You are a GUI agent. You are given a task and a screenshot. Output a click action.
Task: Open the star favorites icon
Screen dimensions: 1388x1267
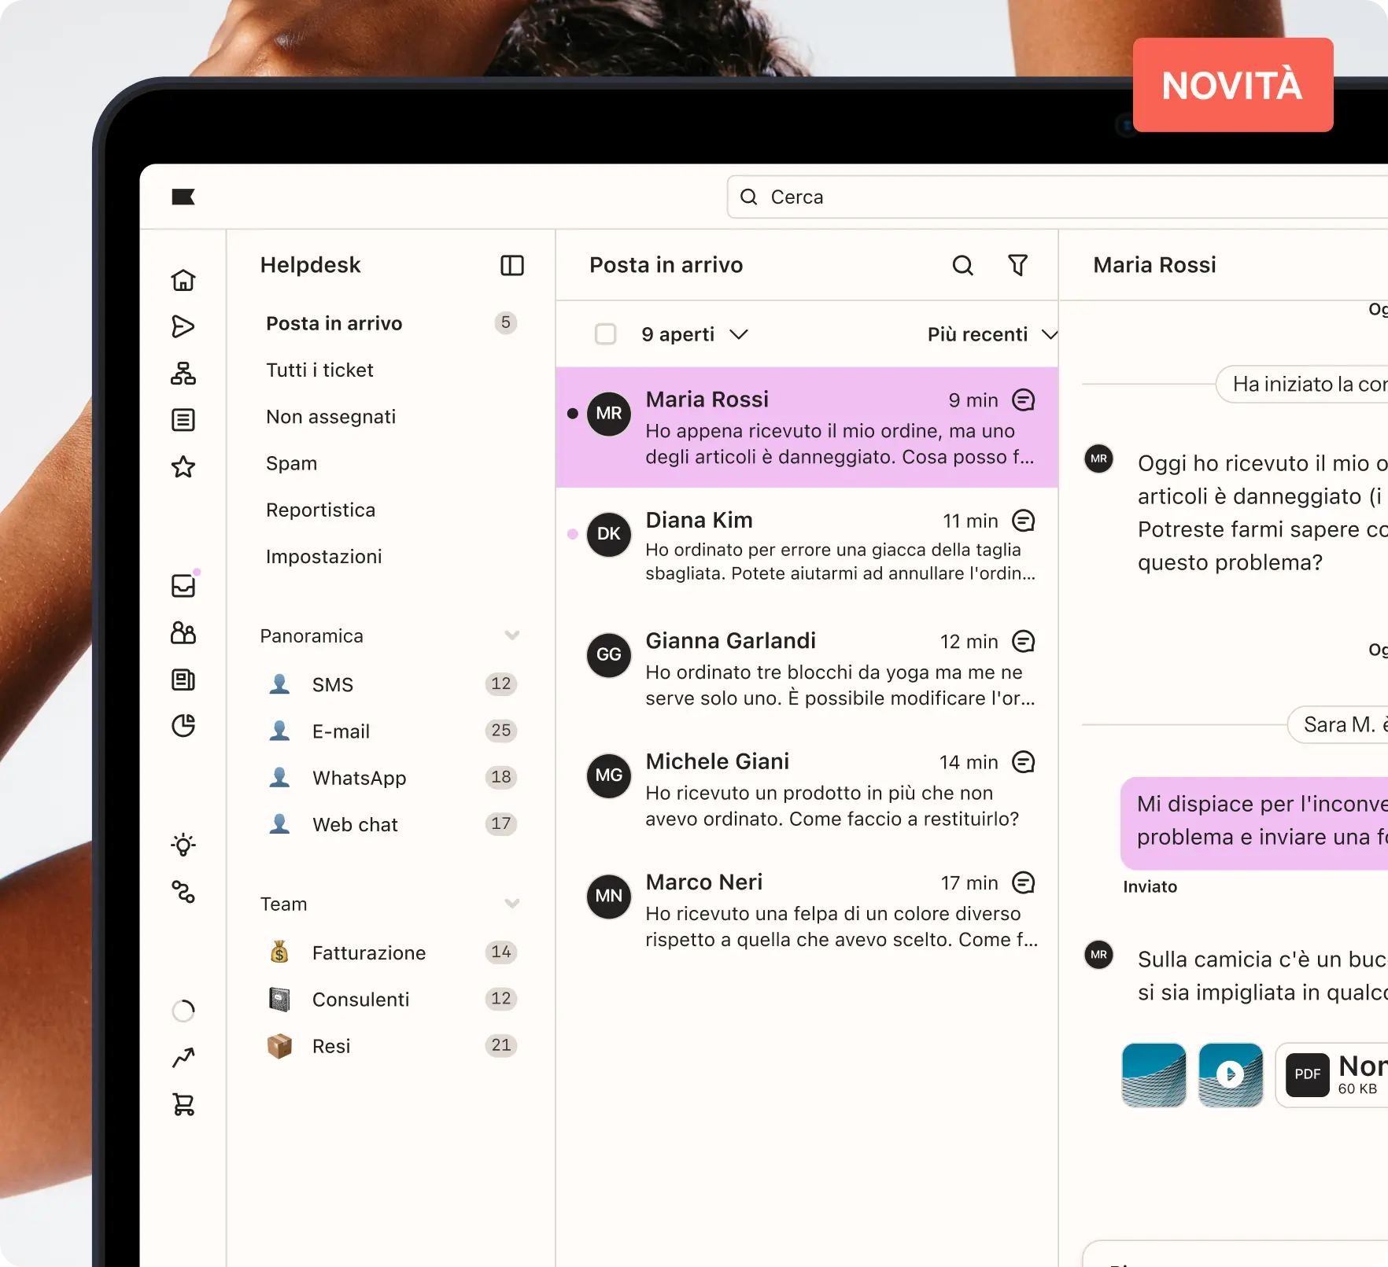click(183, 466)
